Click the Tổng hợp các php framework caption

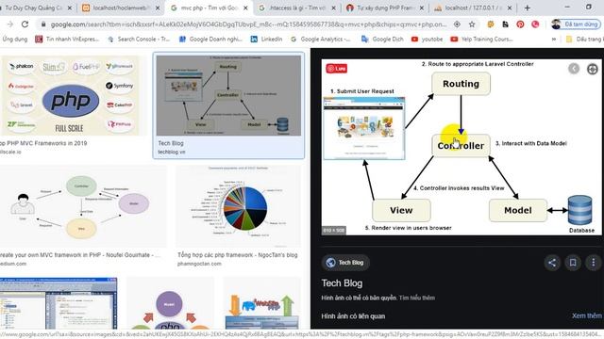tap(237, 255)
